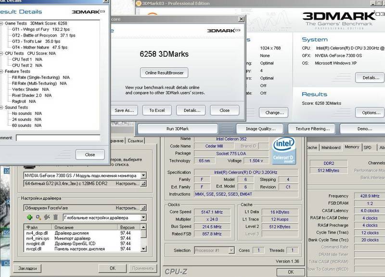Click the Run 3DMark button
The image size is (385, 277).
(x=178, y=129)
